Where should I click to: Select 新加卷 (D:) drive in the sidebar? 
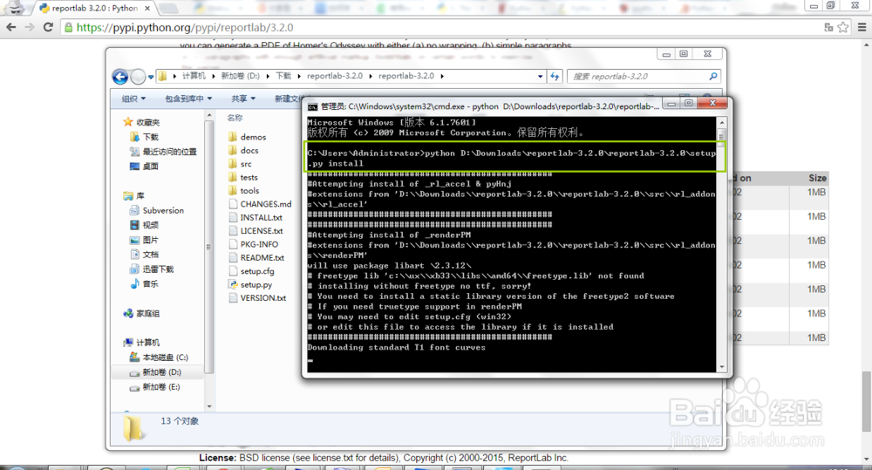coord(156,372)
